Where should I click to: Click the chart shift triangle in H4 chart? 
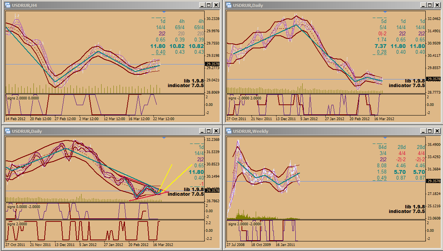(164, 12)
